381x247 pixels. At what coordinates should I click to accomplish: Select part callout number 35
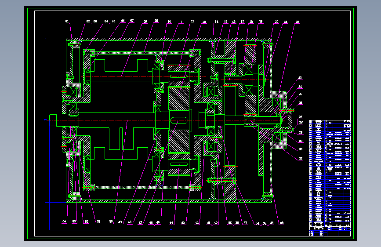click(x=265, y=223)
